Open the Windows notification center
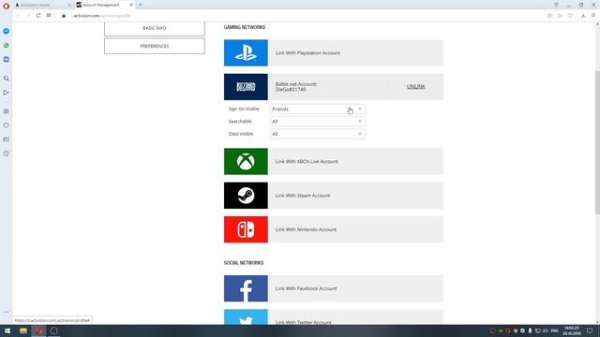The image size is (600, 337). click(x=590, y=330)
